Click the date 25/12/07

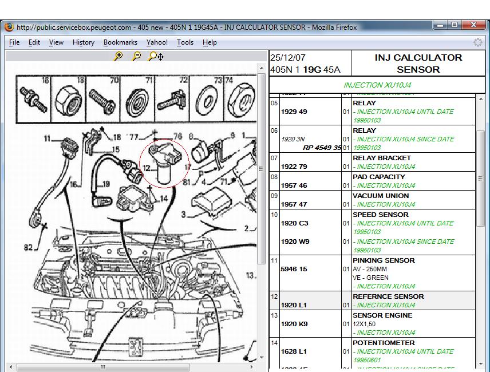pyautogui.click(x=288, y=58)
